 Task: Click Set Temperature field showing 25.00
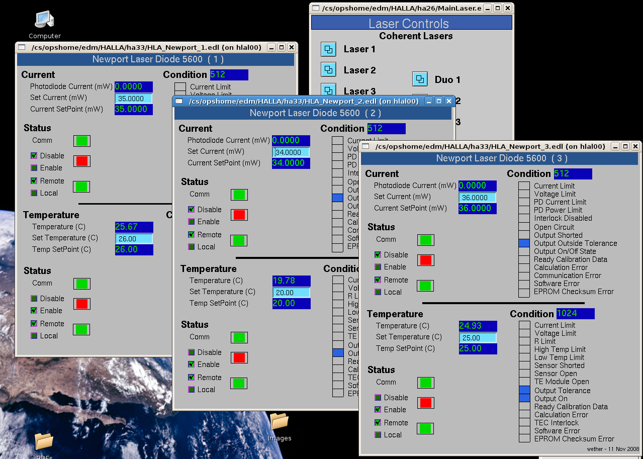[x=478, y=338]
